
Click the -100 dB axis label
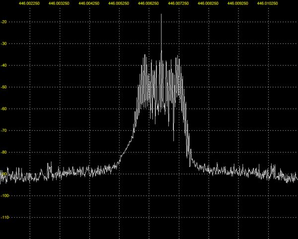[x=5, y=195]
